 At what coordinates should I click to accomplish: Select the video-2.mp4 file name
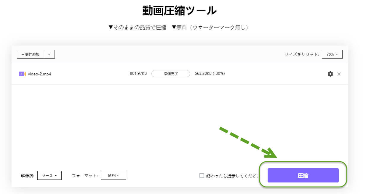[x=39, y=74]
